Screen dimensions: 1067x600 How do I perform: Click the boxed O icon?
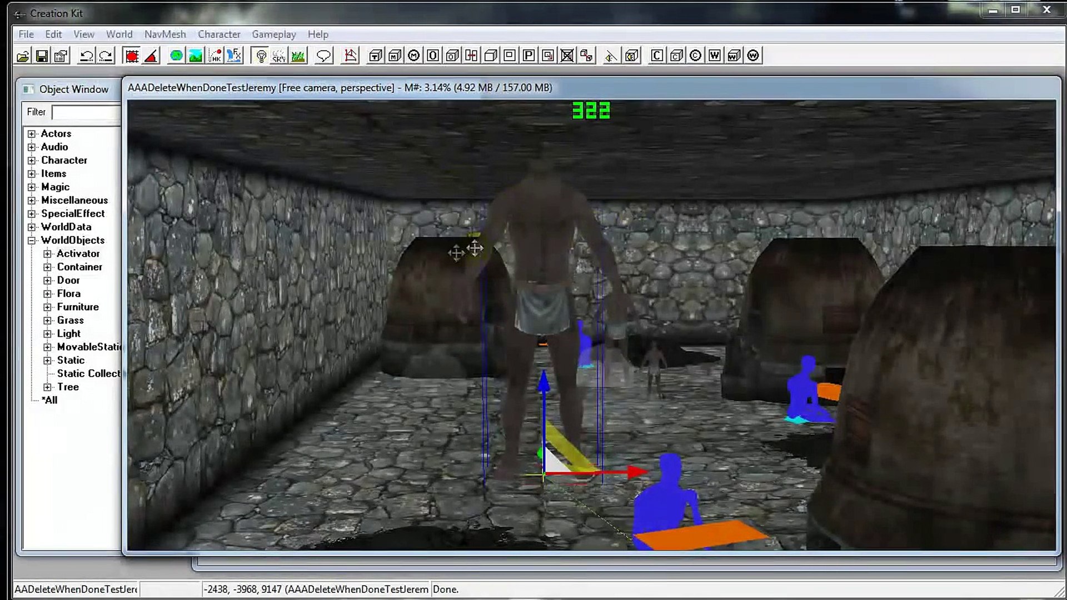[x=433, y=56]
